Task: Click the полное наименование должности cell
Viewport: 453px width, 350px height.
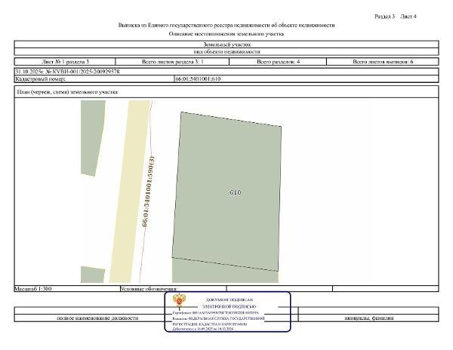Action: point(97,318)
